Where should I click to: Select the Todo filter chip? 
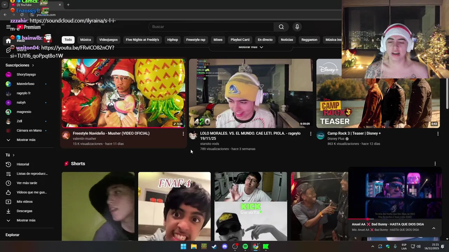click(68, 40)
